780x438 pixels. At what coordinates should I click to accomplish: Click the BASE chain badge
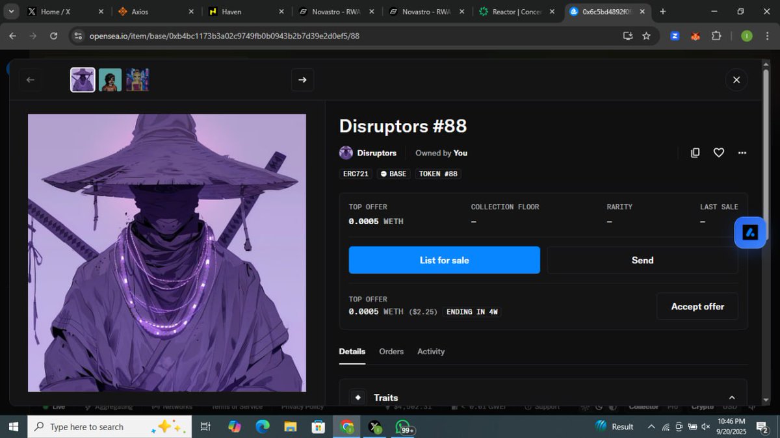[393, 174]
